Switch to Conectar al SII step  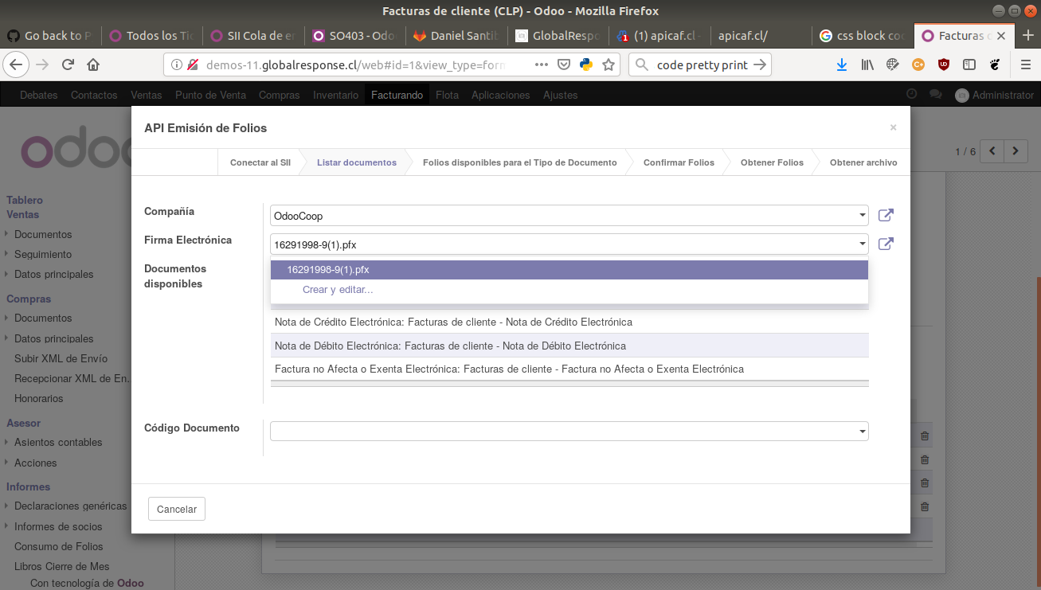coord(260,162)
